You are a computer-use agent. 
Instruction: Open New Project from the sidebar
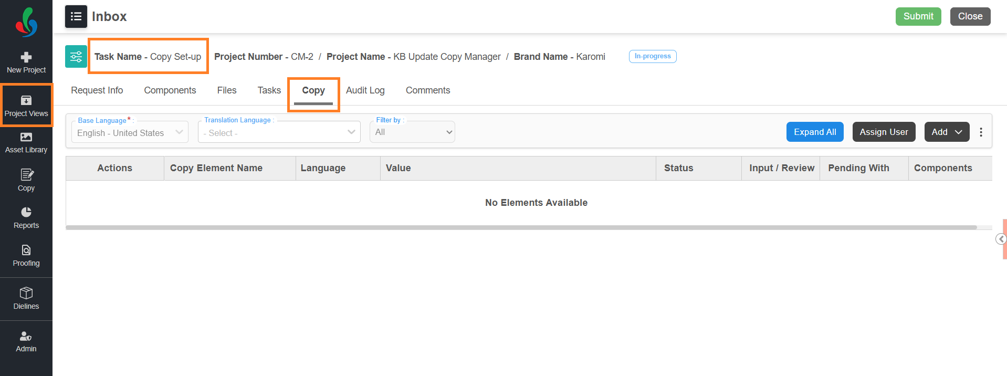26,62
